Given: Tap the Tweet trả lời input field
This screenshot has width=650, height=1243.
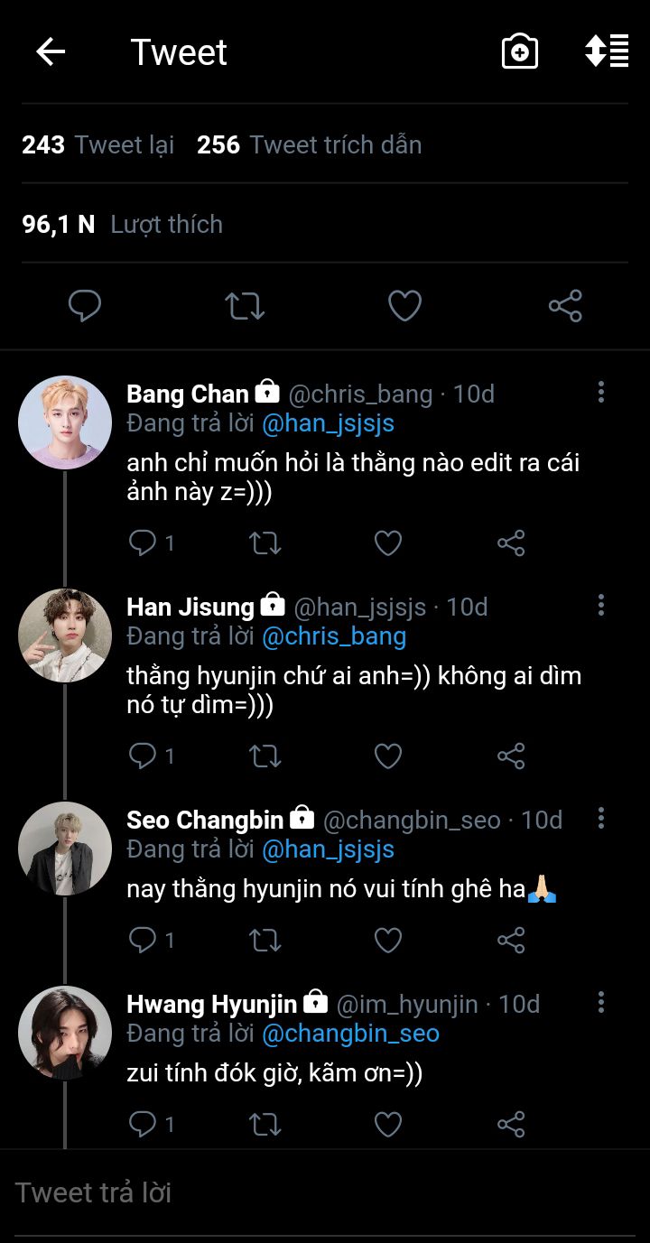Looking at the screenshot, I should pyautogui.click(x=325, y=1193).
